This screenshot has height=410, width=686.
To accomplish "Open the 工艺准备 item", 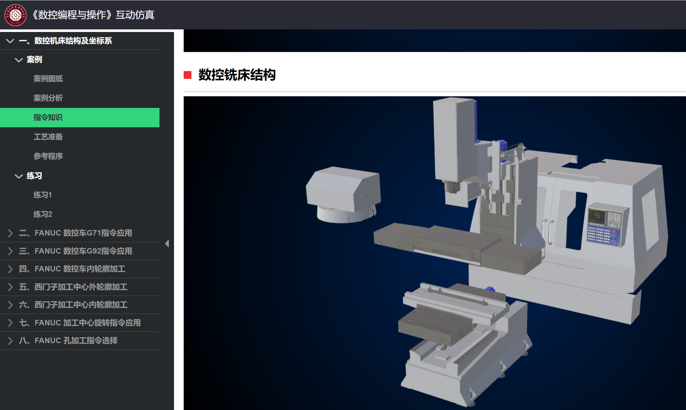I will coord(48,137).
